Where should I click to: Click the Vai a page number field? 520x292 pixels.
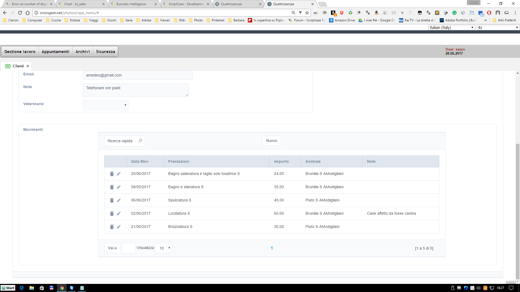[x=129, y=248]
